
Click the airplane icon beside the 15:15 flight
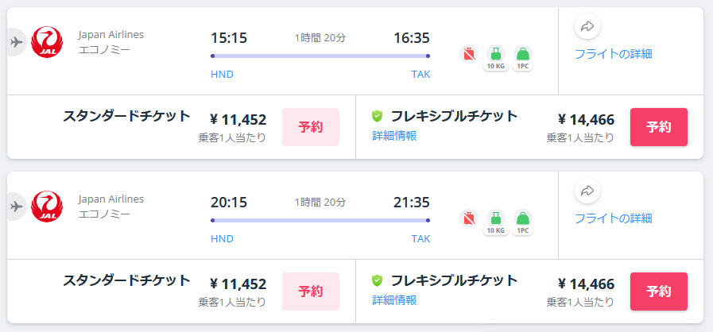(x=15, y=42)
